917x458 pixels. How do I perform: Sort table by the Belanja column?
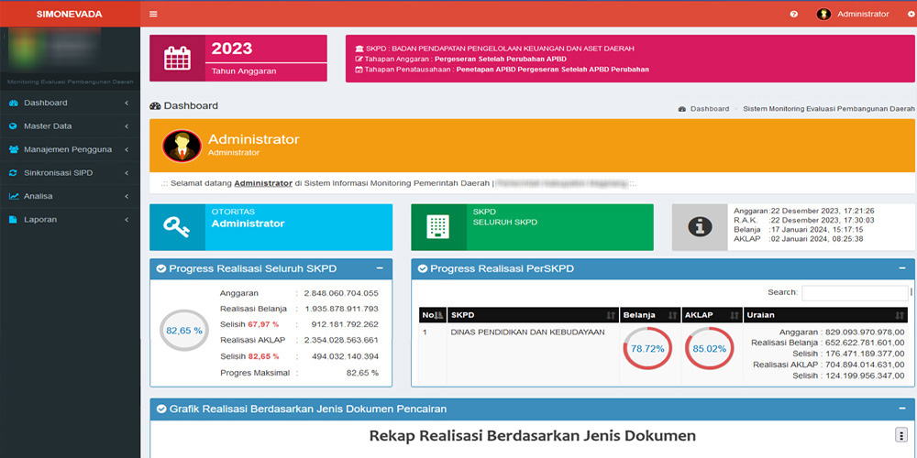pos(649,315)
